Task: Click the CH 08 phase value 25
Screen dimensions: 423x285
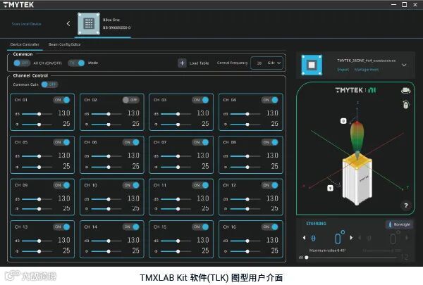Action: [275, 166]
